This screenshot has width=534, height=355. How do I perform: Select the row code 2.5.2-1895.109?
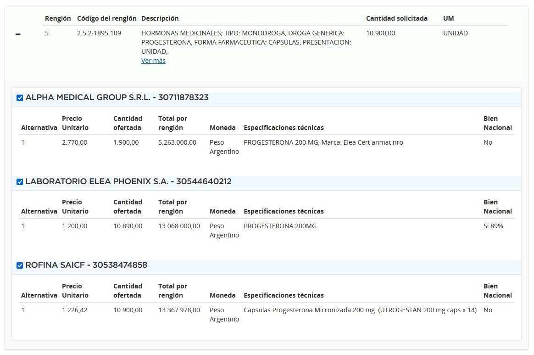(99, 33)
